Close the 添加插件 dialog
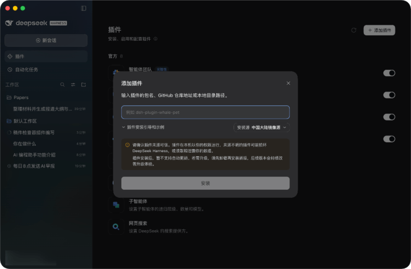This screenshot has width=411, height=269. click(288, 83)
